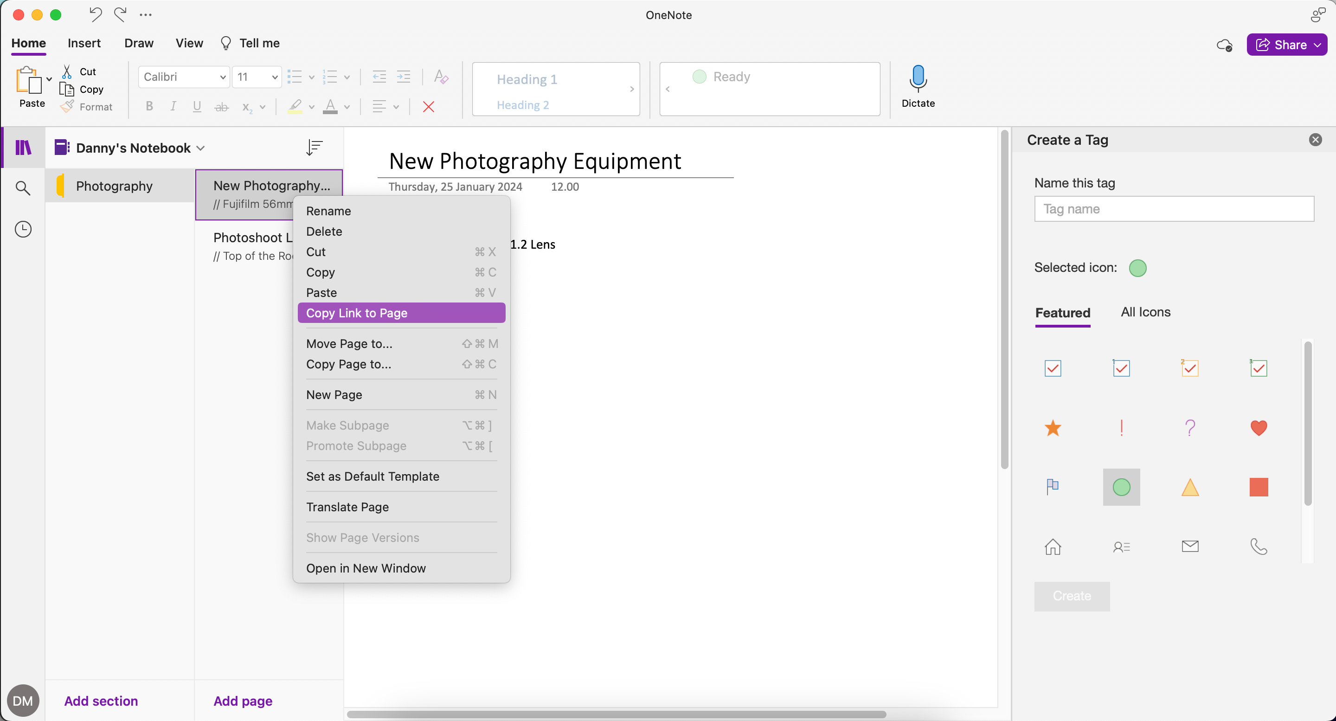This screenshot has width=1336, height=721.
Task: Expand the Danny's Notebook dropdown
Action: [201, 148]
